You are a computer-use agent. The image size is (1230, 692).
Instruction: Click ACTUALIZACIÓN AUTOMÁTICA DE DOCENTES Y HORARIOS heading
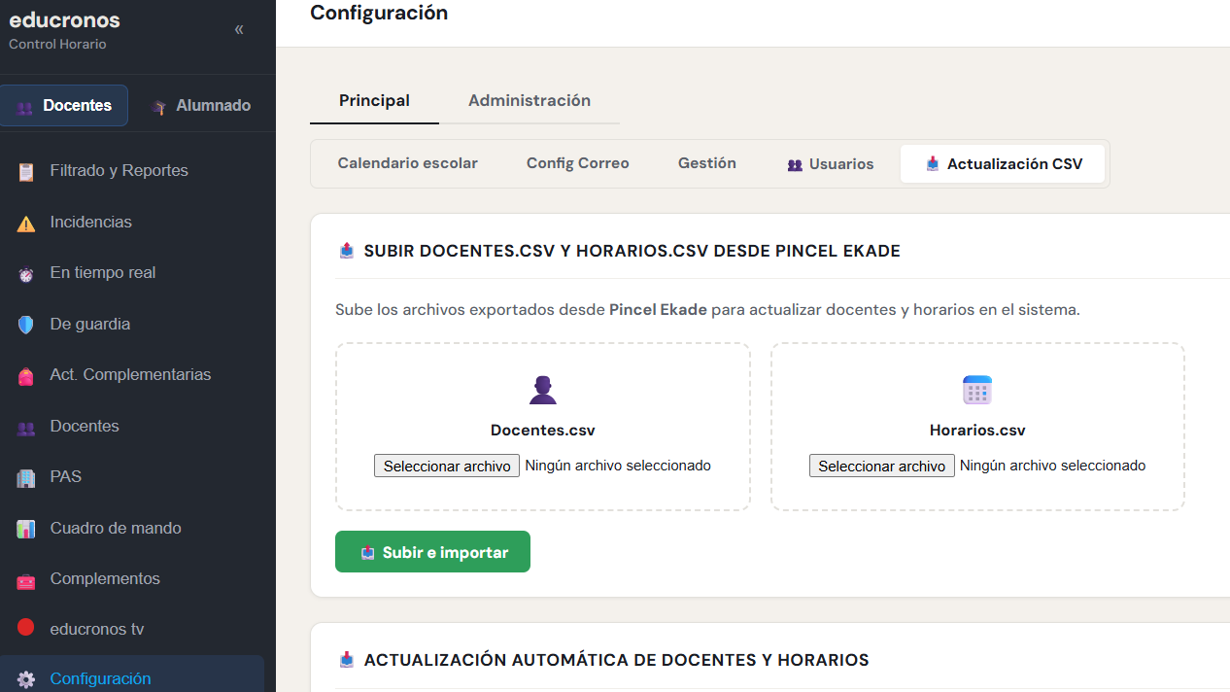tap(617, 660)
